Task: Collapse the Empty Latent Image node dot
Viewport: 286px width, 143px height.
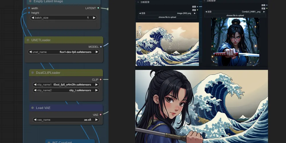Action: coord(30,1)
